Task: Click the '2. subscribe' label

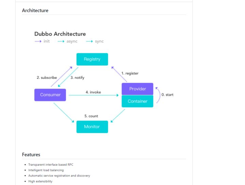Action: [x=47, y=78]
